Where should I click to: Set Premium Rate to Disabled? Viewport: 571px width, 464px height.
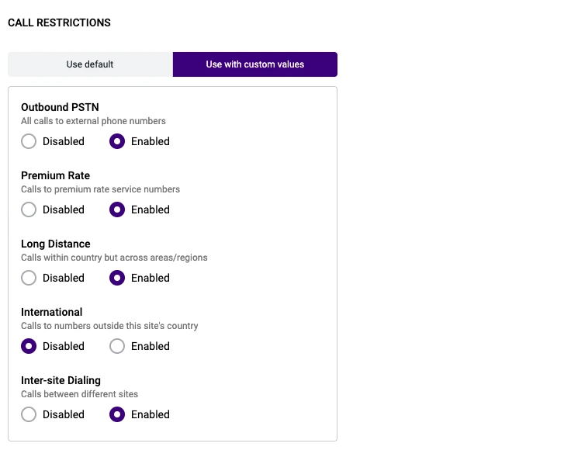pos(29,209)
